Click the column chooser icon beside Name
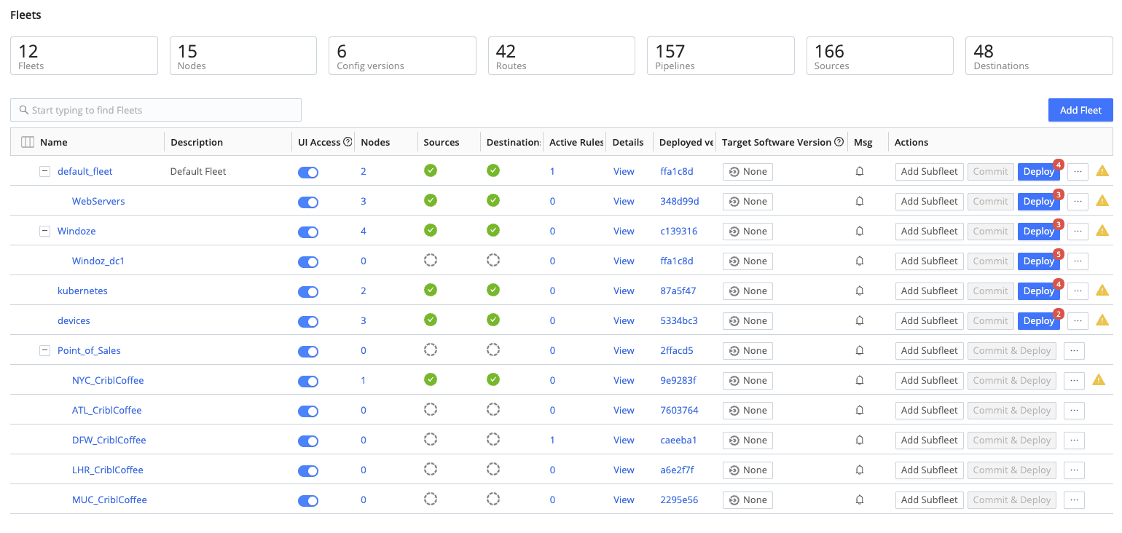This screenshot has height=533, width=1122. pyautogui.click(x=28, y=143)
